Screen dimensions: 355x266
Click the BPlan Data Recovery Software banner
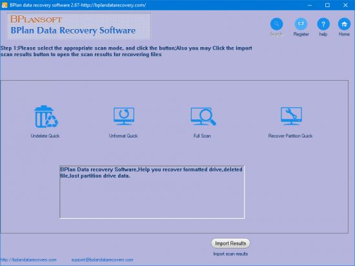[79, 26]
